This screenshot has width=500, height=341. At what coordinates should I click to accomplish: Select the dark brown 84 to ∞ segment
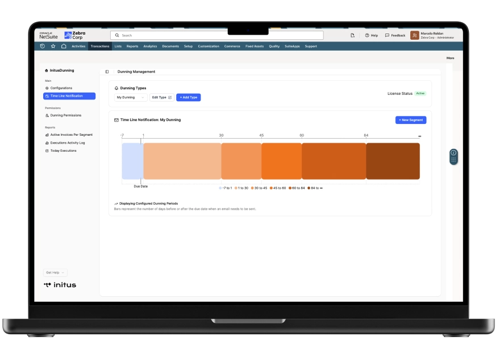[393, 161]
